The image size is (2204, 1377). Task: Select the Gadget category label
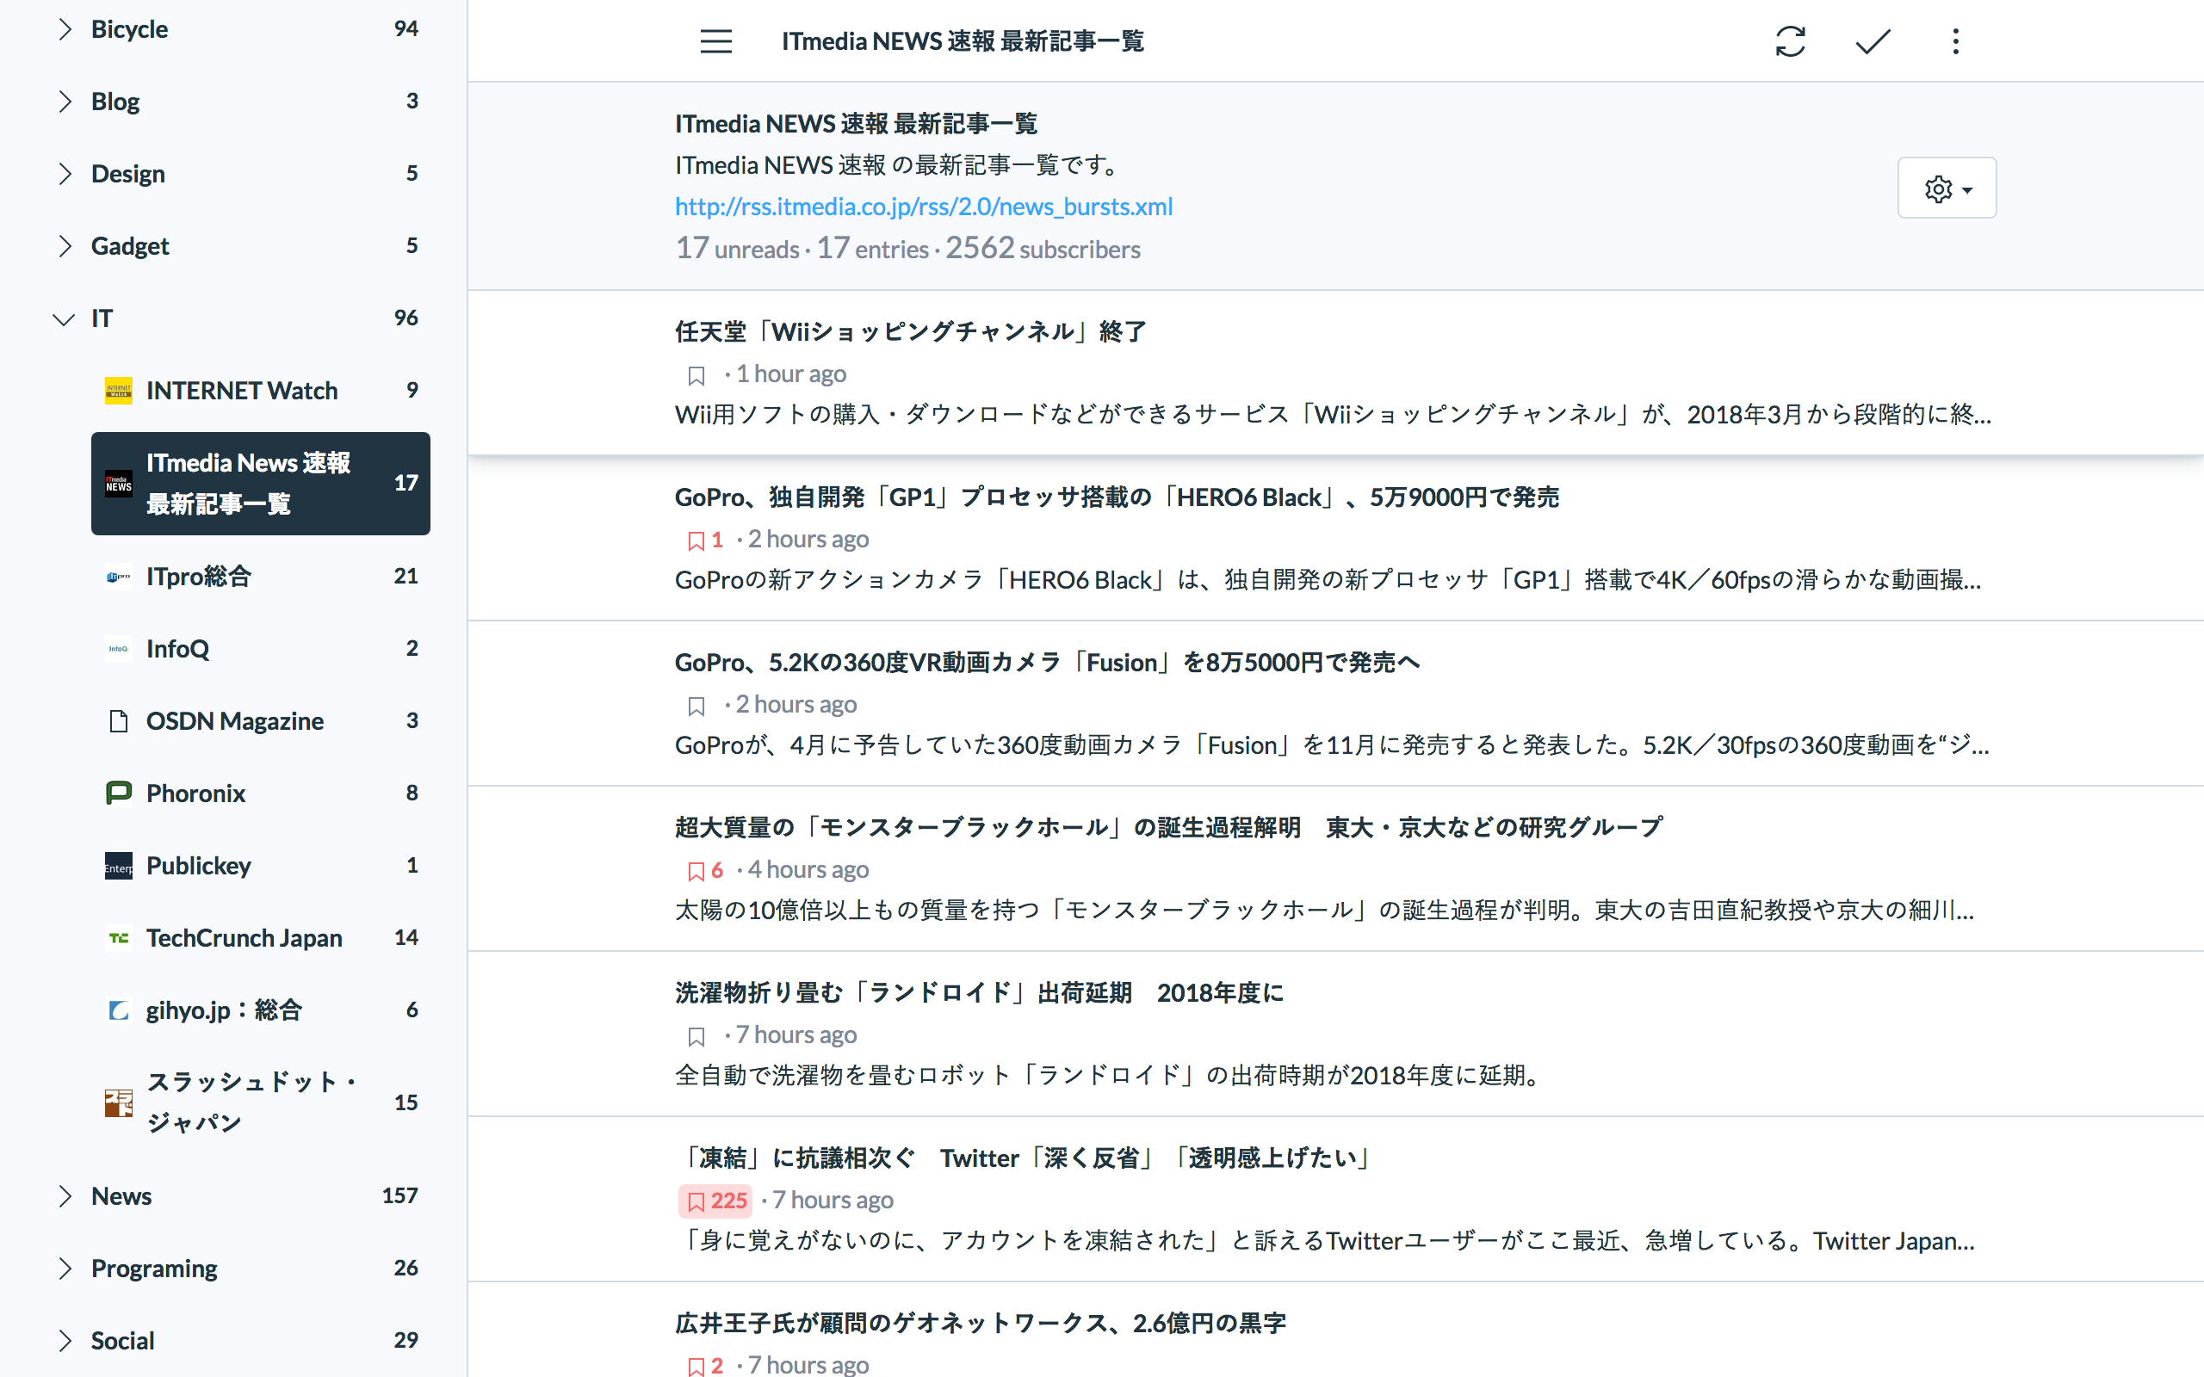pyautogui.click(x=130, y=246)
